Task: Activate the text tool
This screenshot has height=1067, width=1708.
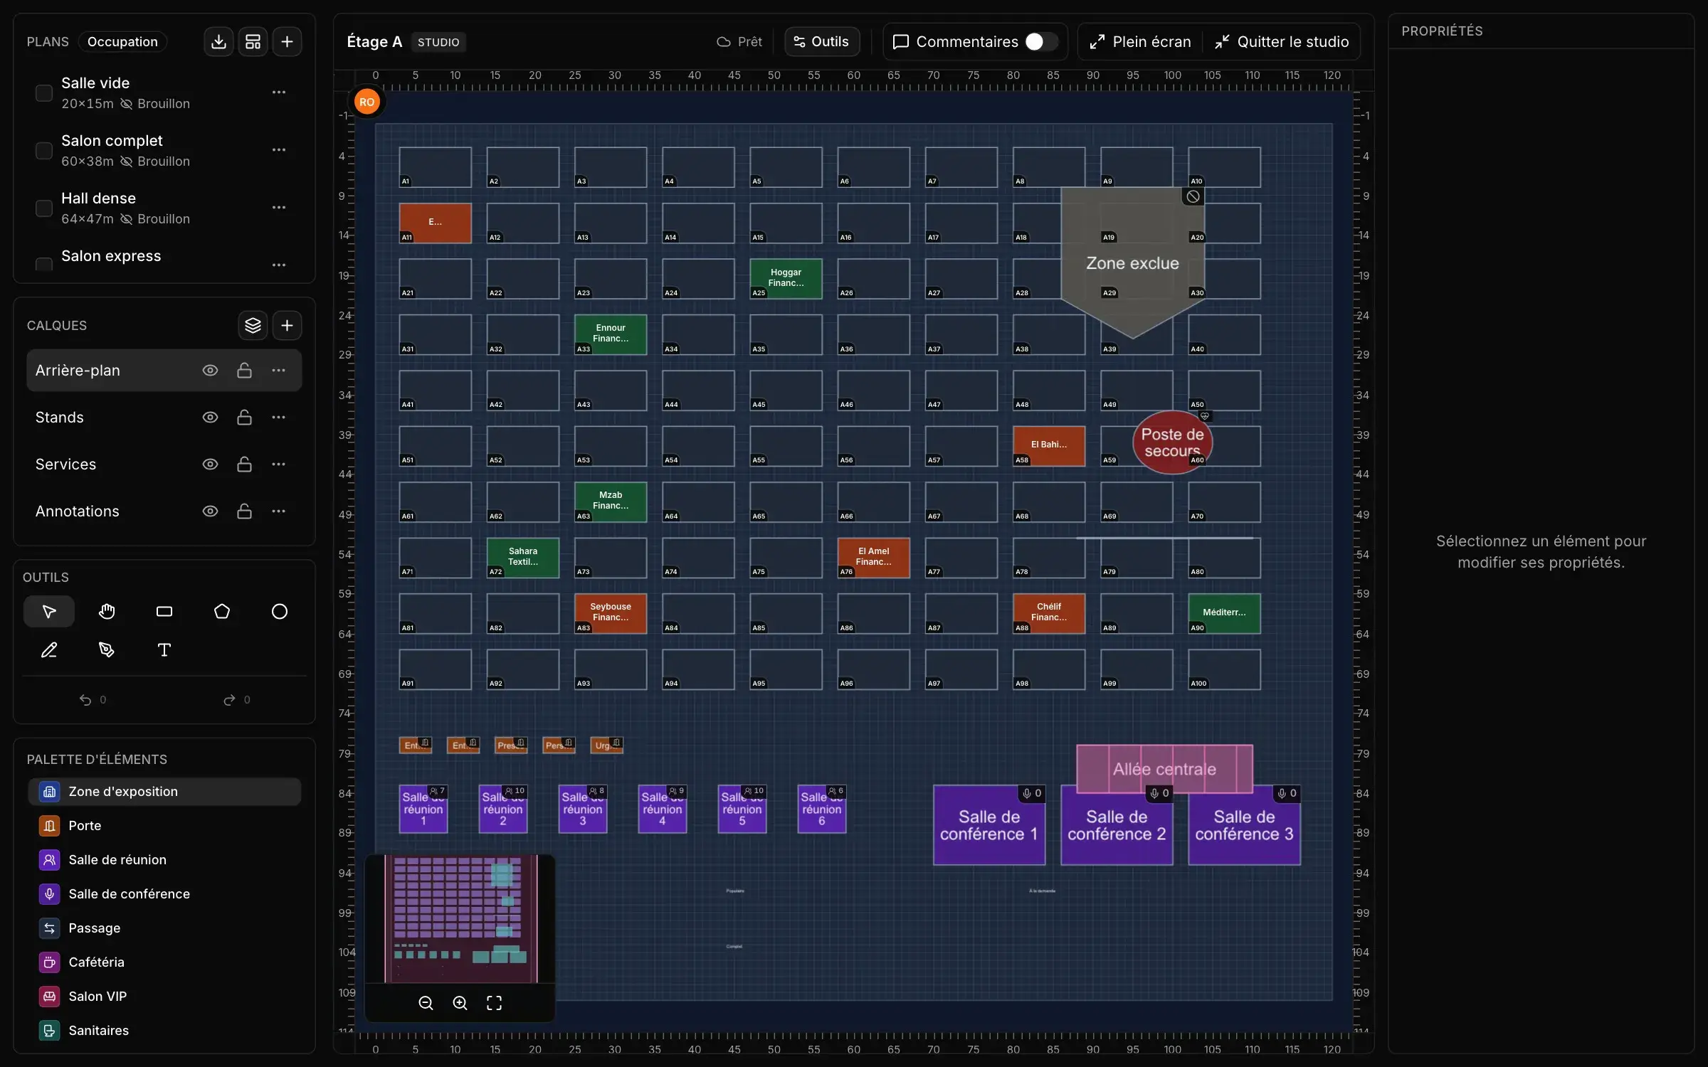Action: click(x=164, y=650)
